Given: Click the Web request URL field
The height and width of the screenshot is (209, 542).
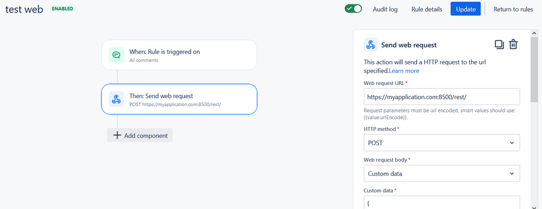Looking at the screenshot, I should coord(442,96).
